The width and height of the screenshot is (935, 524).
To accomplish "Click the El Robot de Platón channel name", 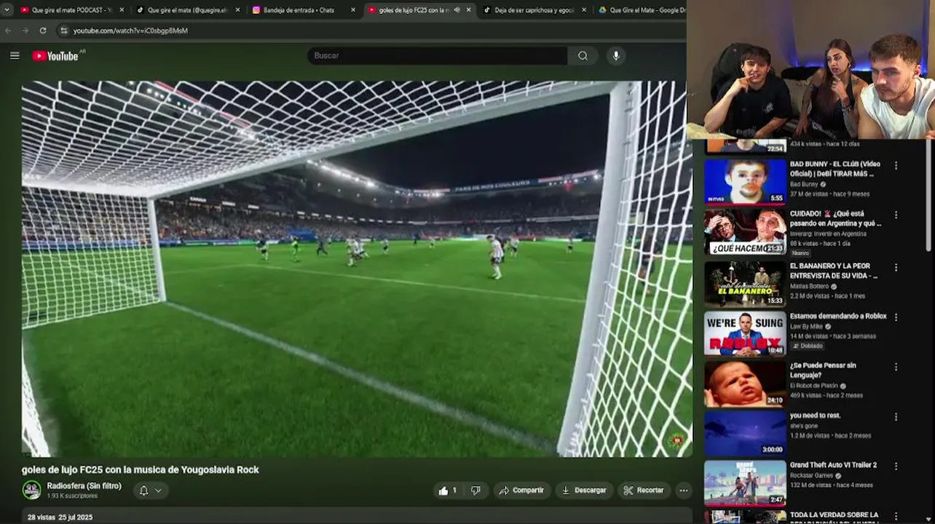I will [x=814, y=386].
